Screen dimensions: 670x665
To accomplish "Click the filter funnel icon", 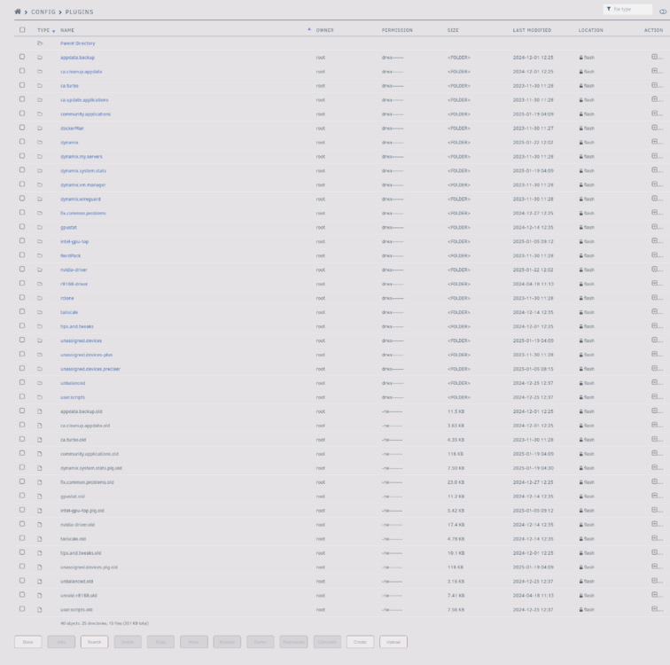I will [x=609, y=9].
